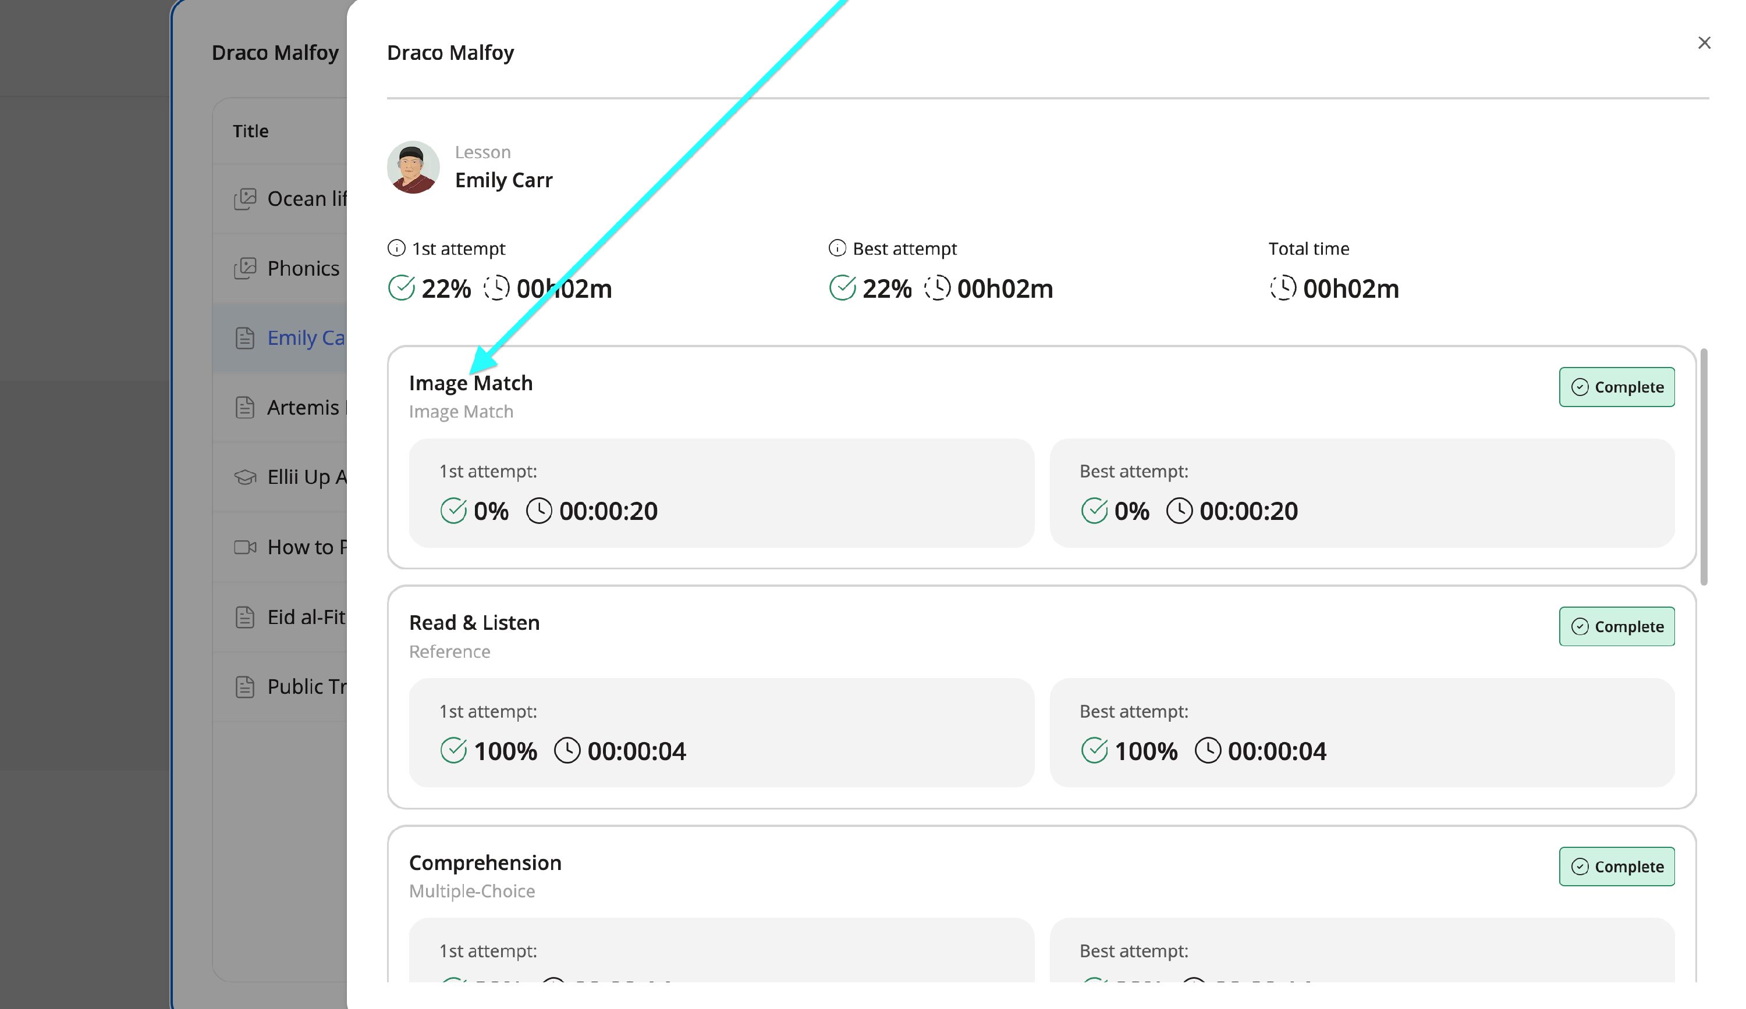
Task: Click the Phonics image lesson icon
Action: point(244,268)
